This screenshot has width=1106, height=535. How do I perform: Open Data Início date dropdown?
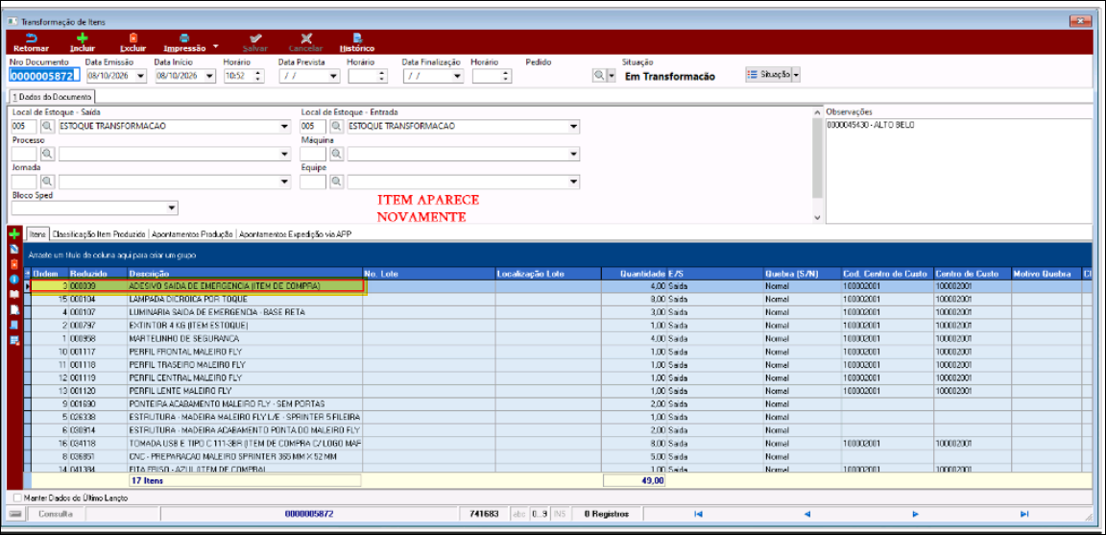click(209, 76)
